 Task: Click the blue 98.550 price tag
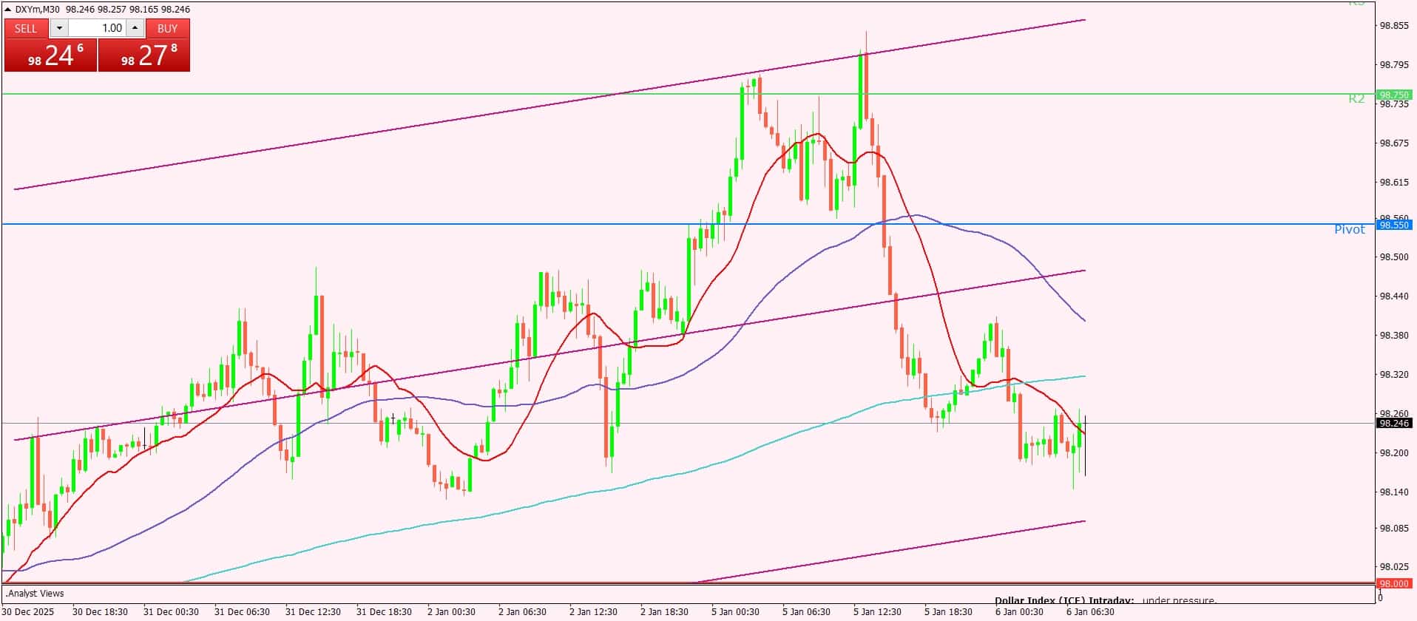pyautogui.click(x=1393, y=225)
